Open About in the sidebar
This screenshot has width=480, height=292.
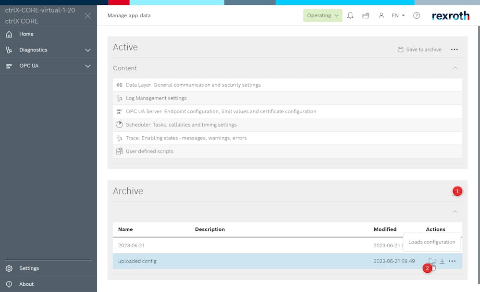26,284
